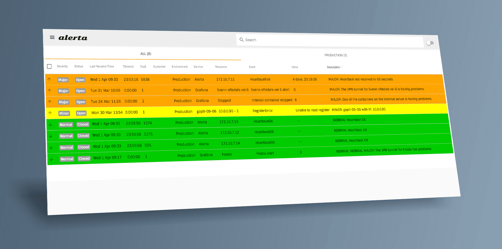The image size is (502, 249).
Task: Click resource 172.16.7.11
Action: (x=225, y=79)
